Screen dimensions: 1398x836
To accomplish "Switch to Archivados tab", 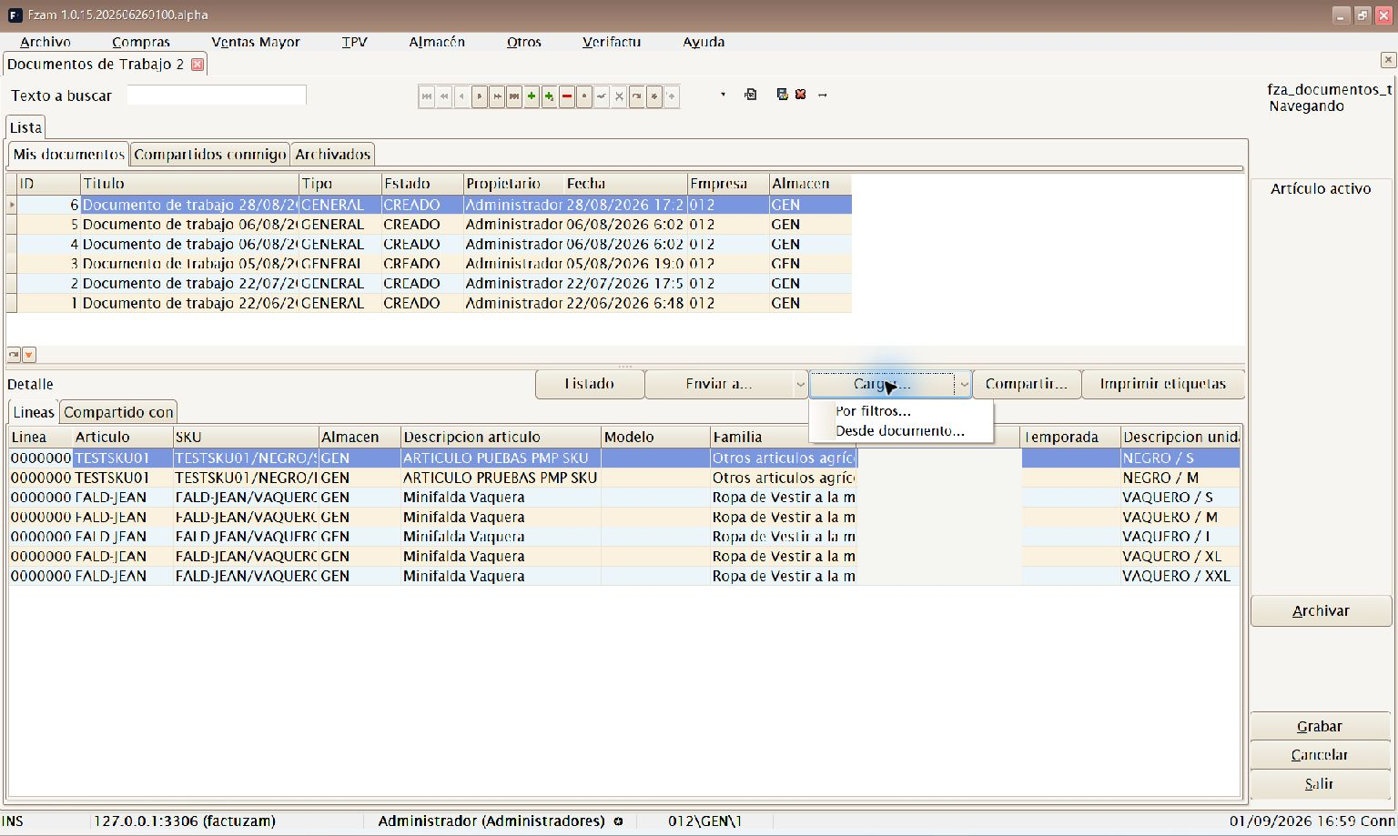I will click(x=333, y=154).
